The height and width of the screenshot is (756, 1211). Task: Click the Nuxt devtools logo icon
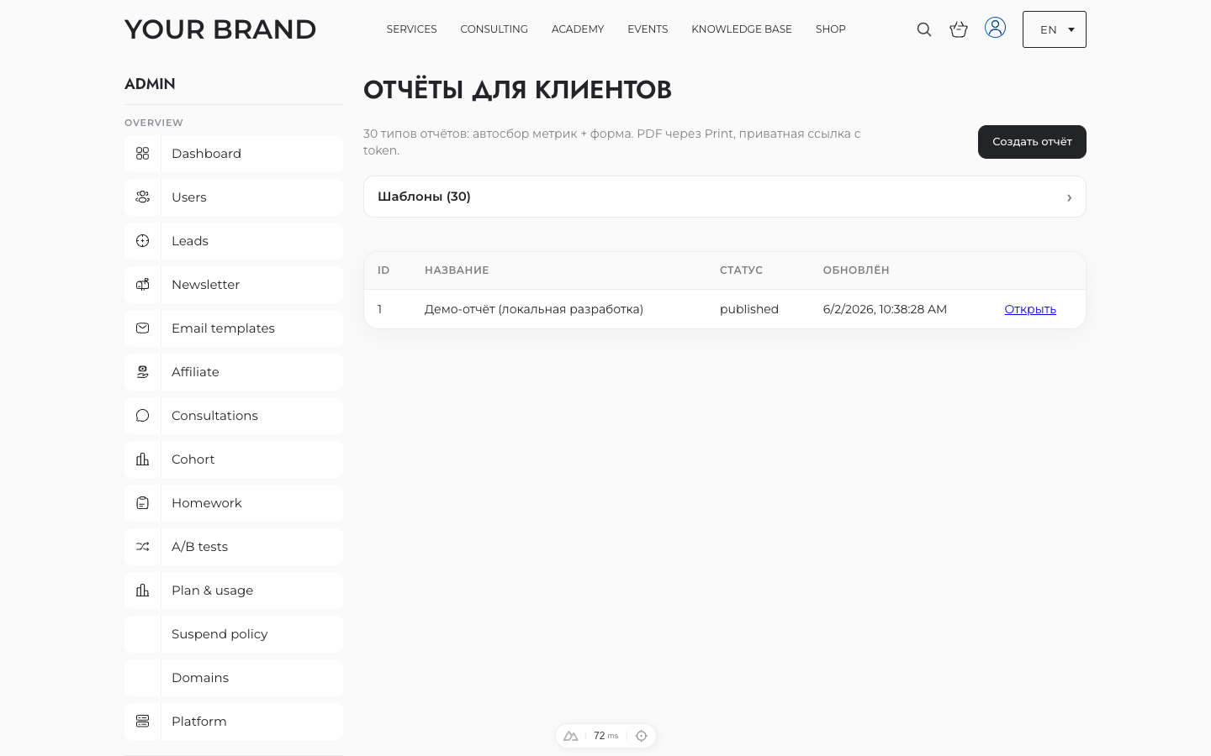pyautogui.click(x=571, y=736)
